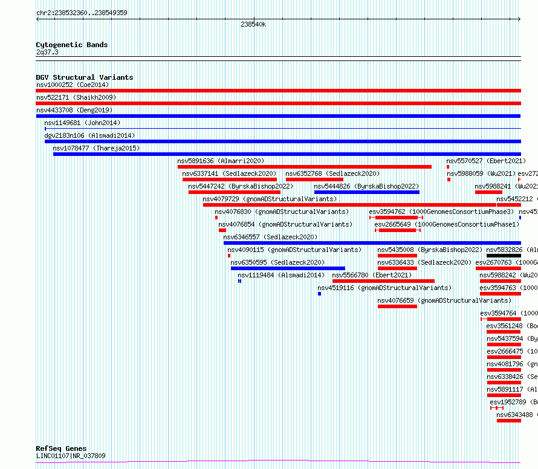Click nsv5447242 (ByrskaBishop2022) label
The width and height of the screenshot is (538, 469).
click(241, 186)
